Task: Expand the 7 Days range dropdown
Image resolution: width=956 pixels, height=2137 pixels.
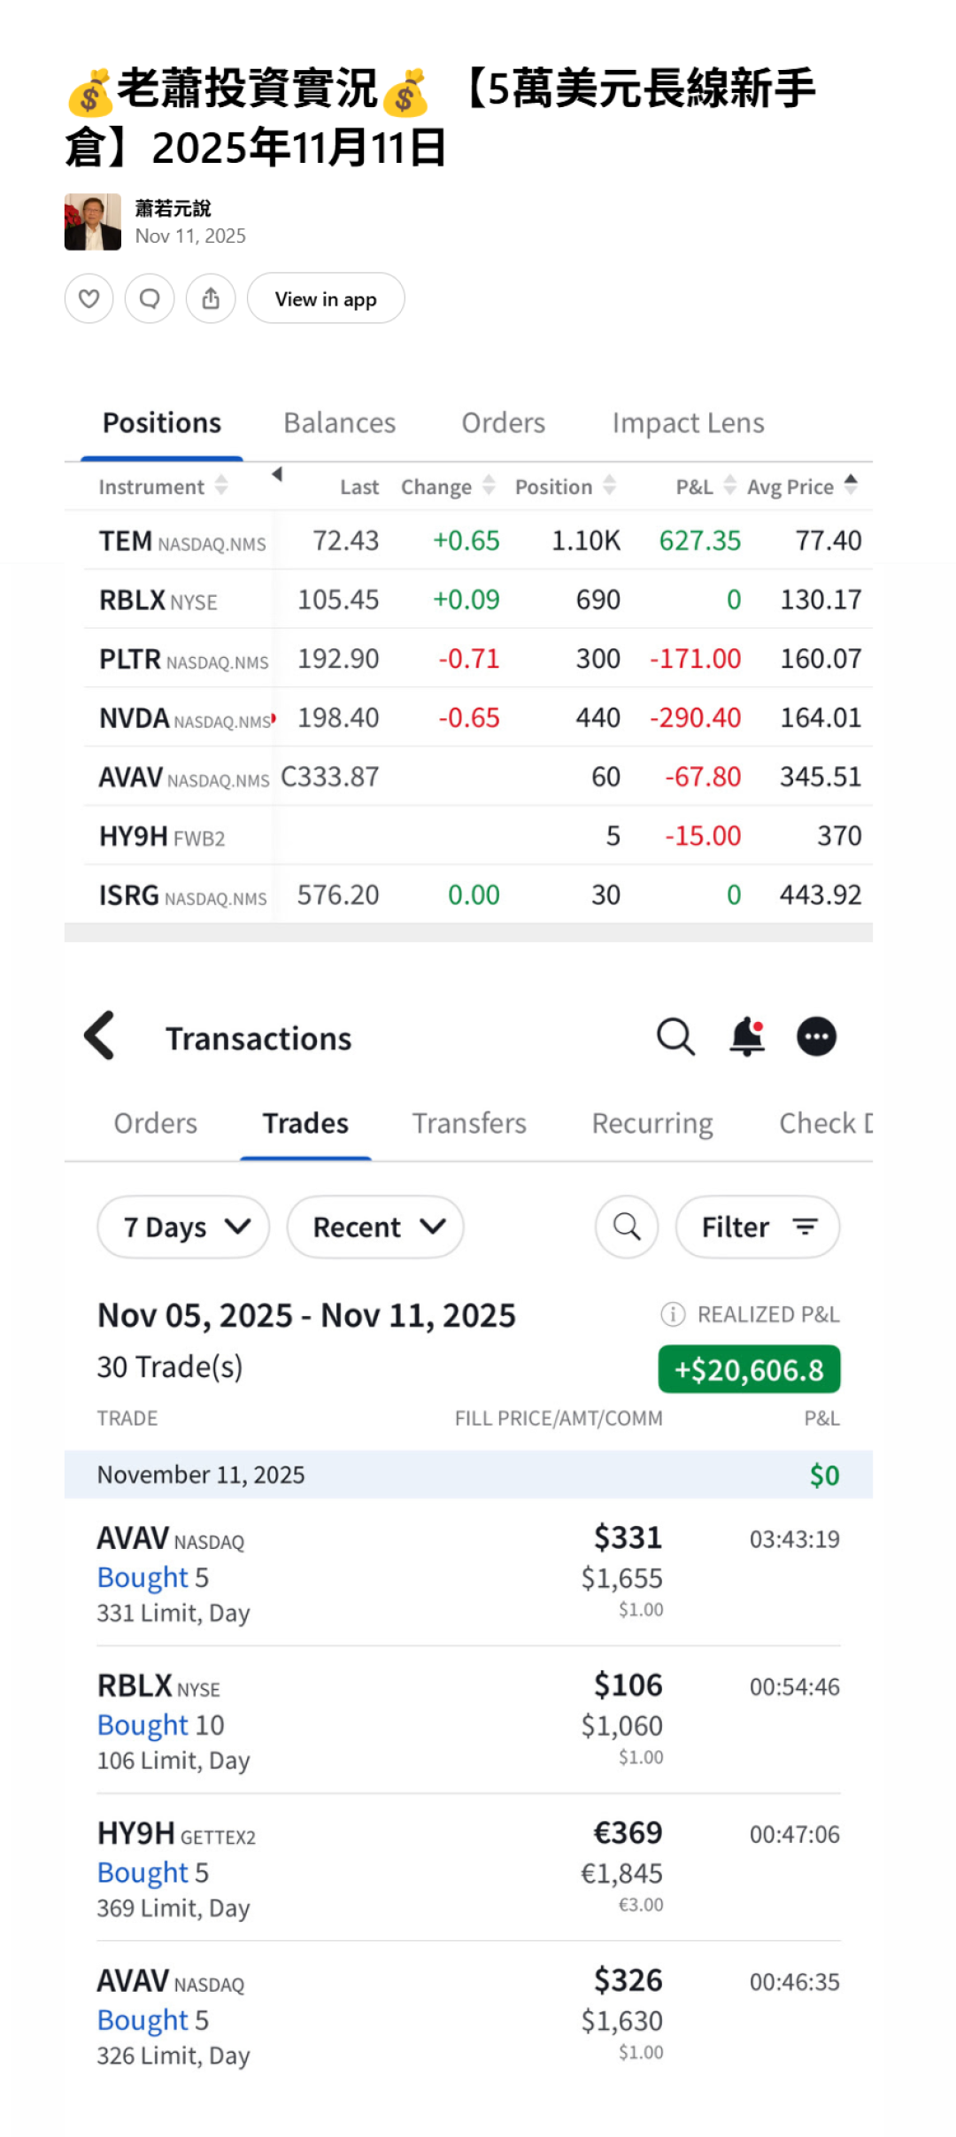Action: click(x=184, y=1227)
